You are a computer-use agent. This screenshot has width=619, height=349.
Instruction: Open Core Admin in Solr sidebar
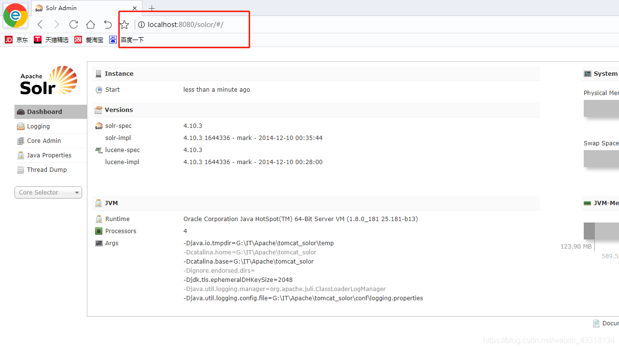pos(50,140)
